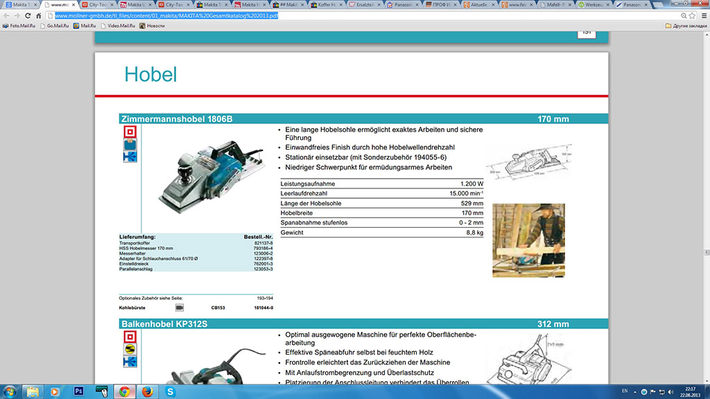Viewport: 710px width, 399px height.
Task: Click the Kohlebürste carbon brush icon
Action: (180, 308)
